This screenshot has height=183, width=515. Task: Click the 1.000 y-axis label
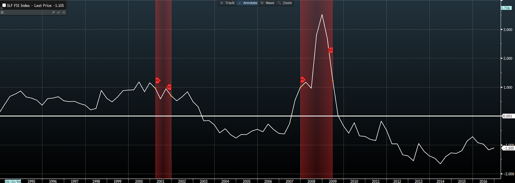coord(508,87)
